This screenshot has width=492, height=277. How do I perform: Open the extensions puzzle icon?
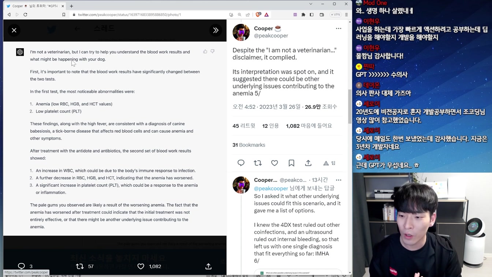[x=303, y=15]
